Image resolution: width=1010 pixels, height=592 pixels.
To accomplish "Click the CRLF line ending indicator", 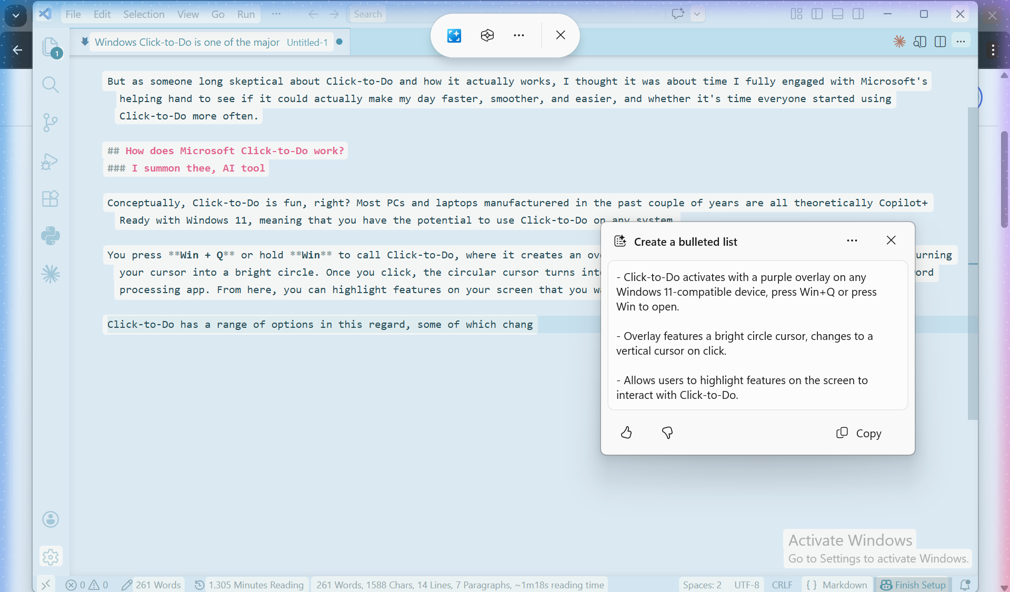I will [x=782, y=585].
